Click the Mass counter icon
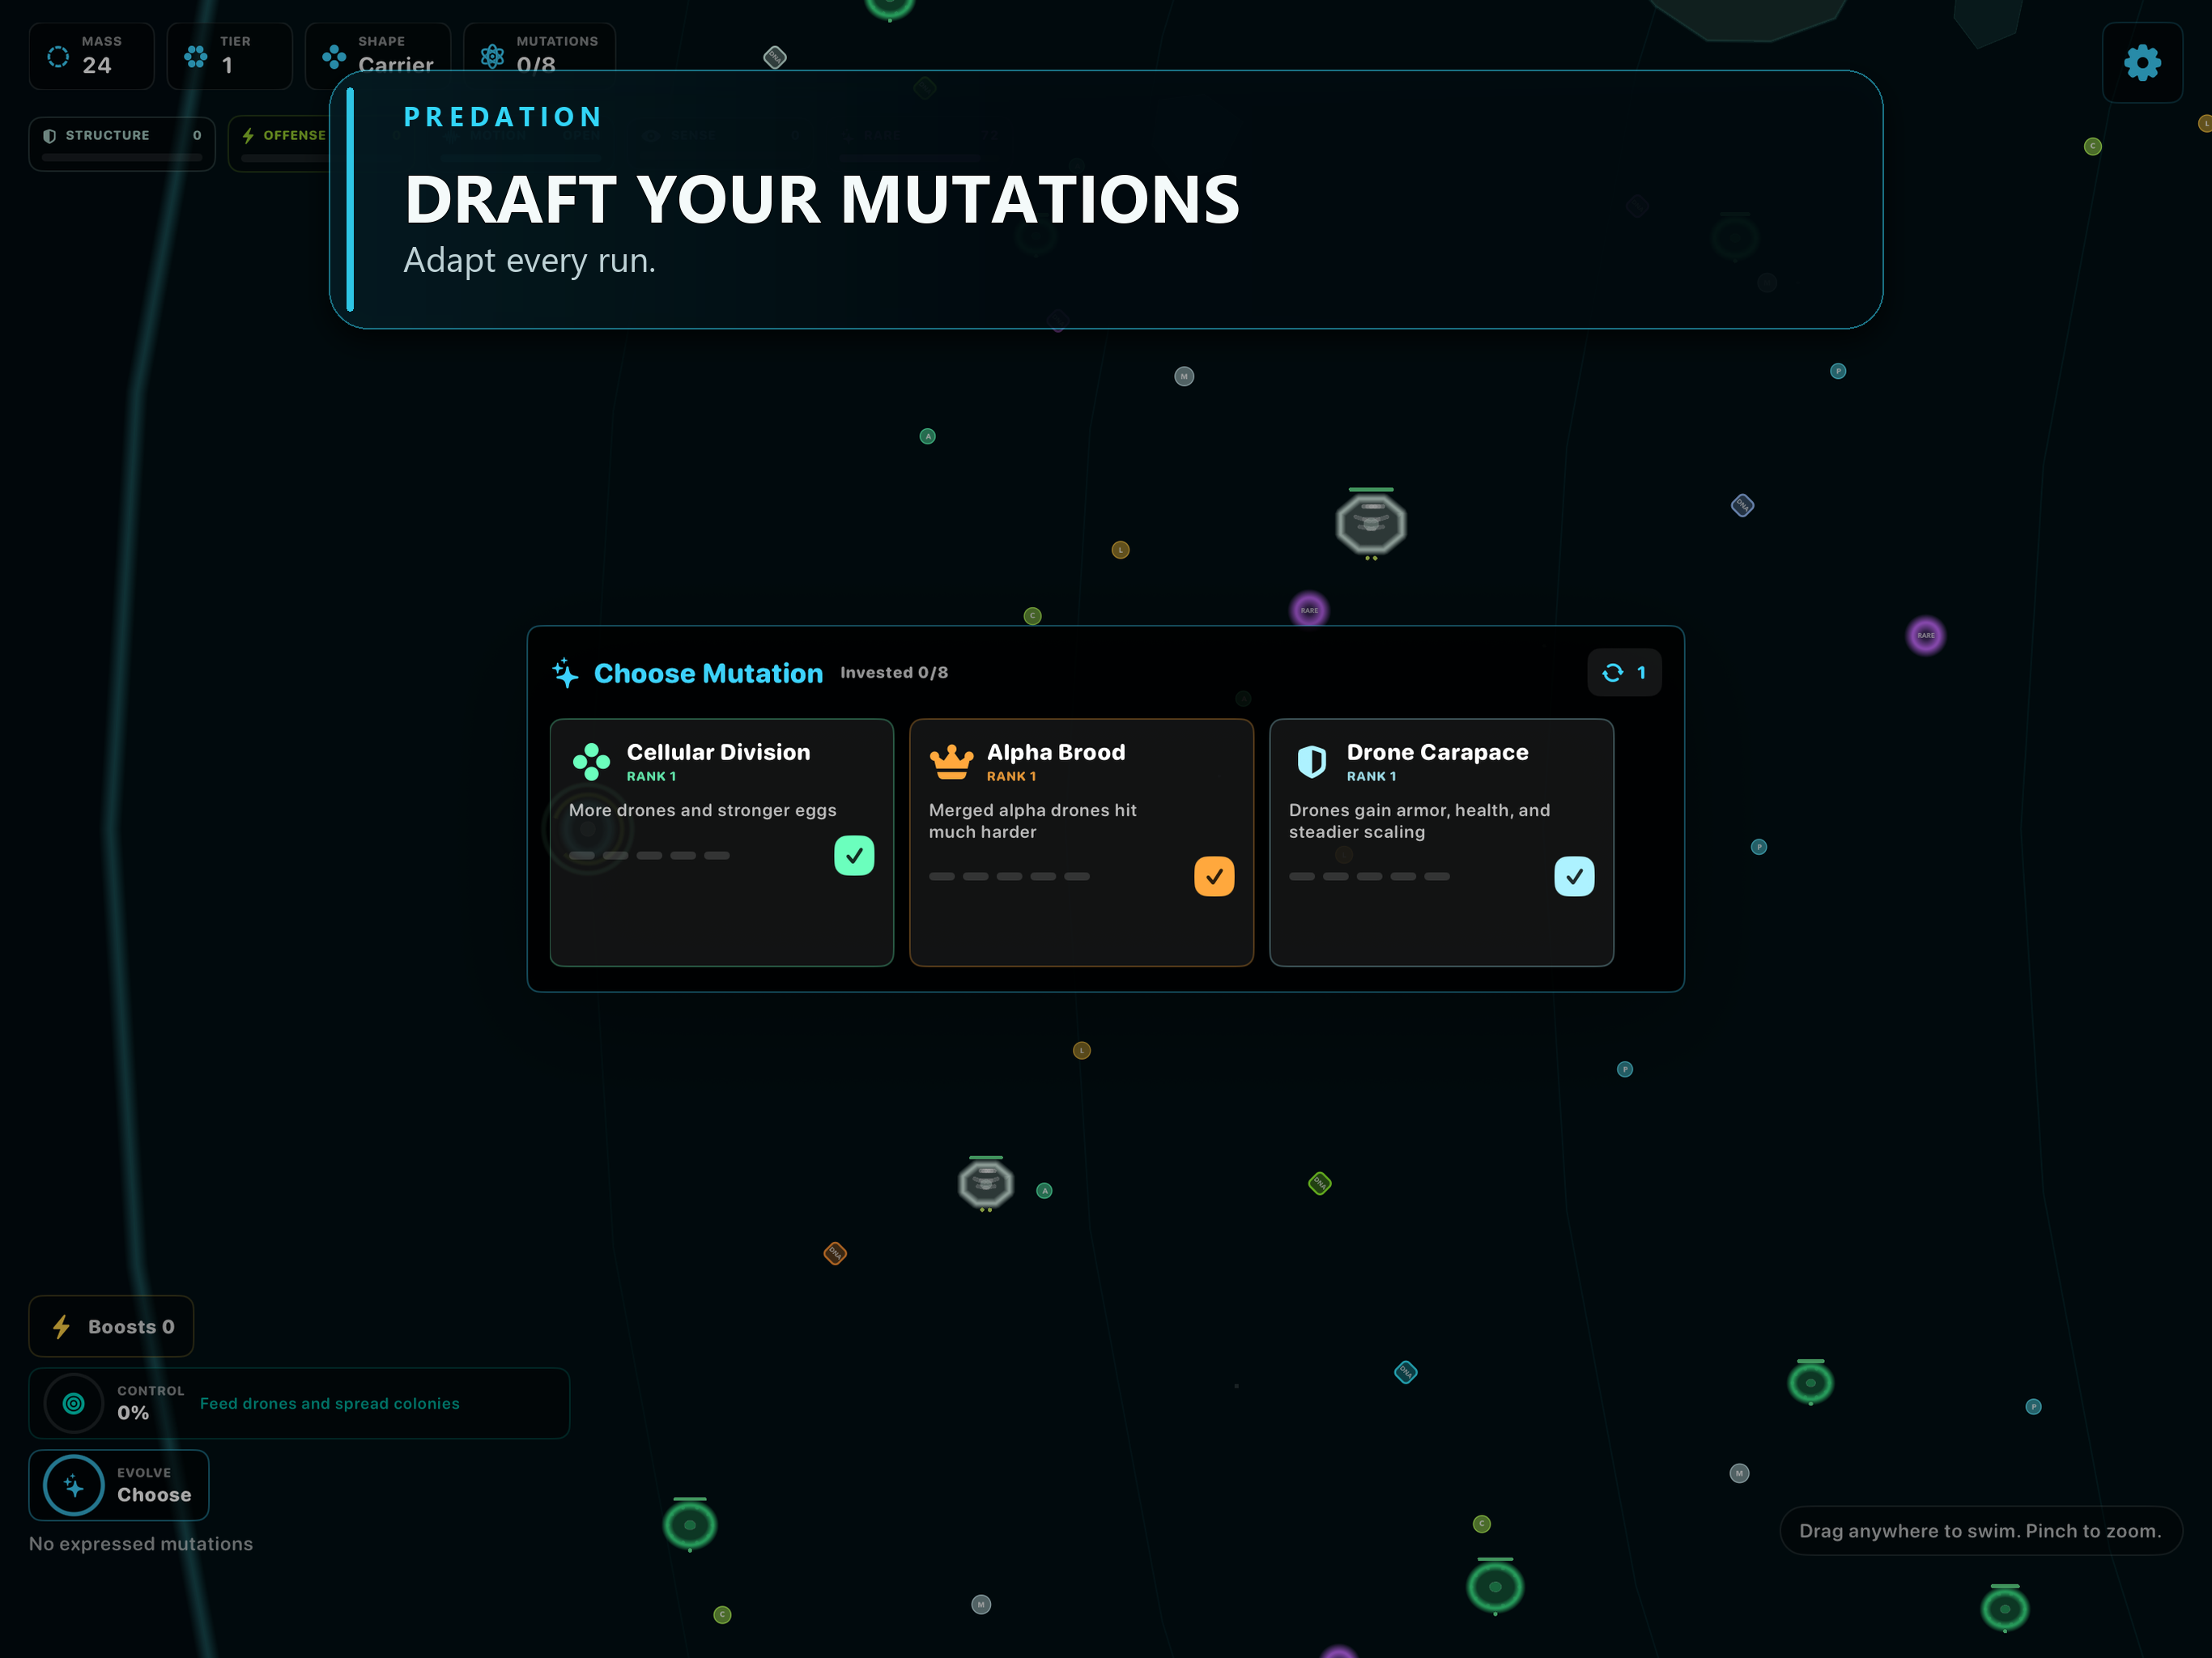2212x1658 pixels. tap(58, 57)
